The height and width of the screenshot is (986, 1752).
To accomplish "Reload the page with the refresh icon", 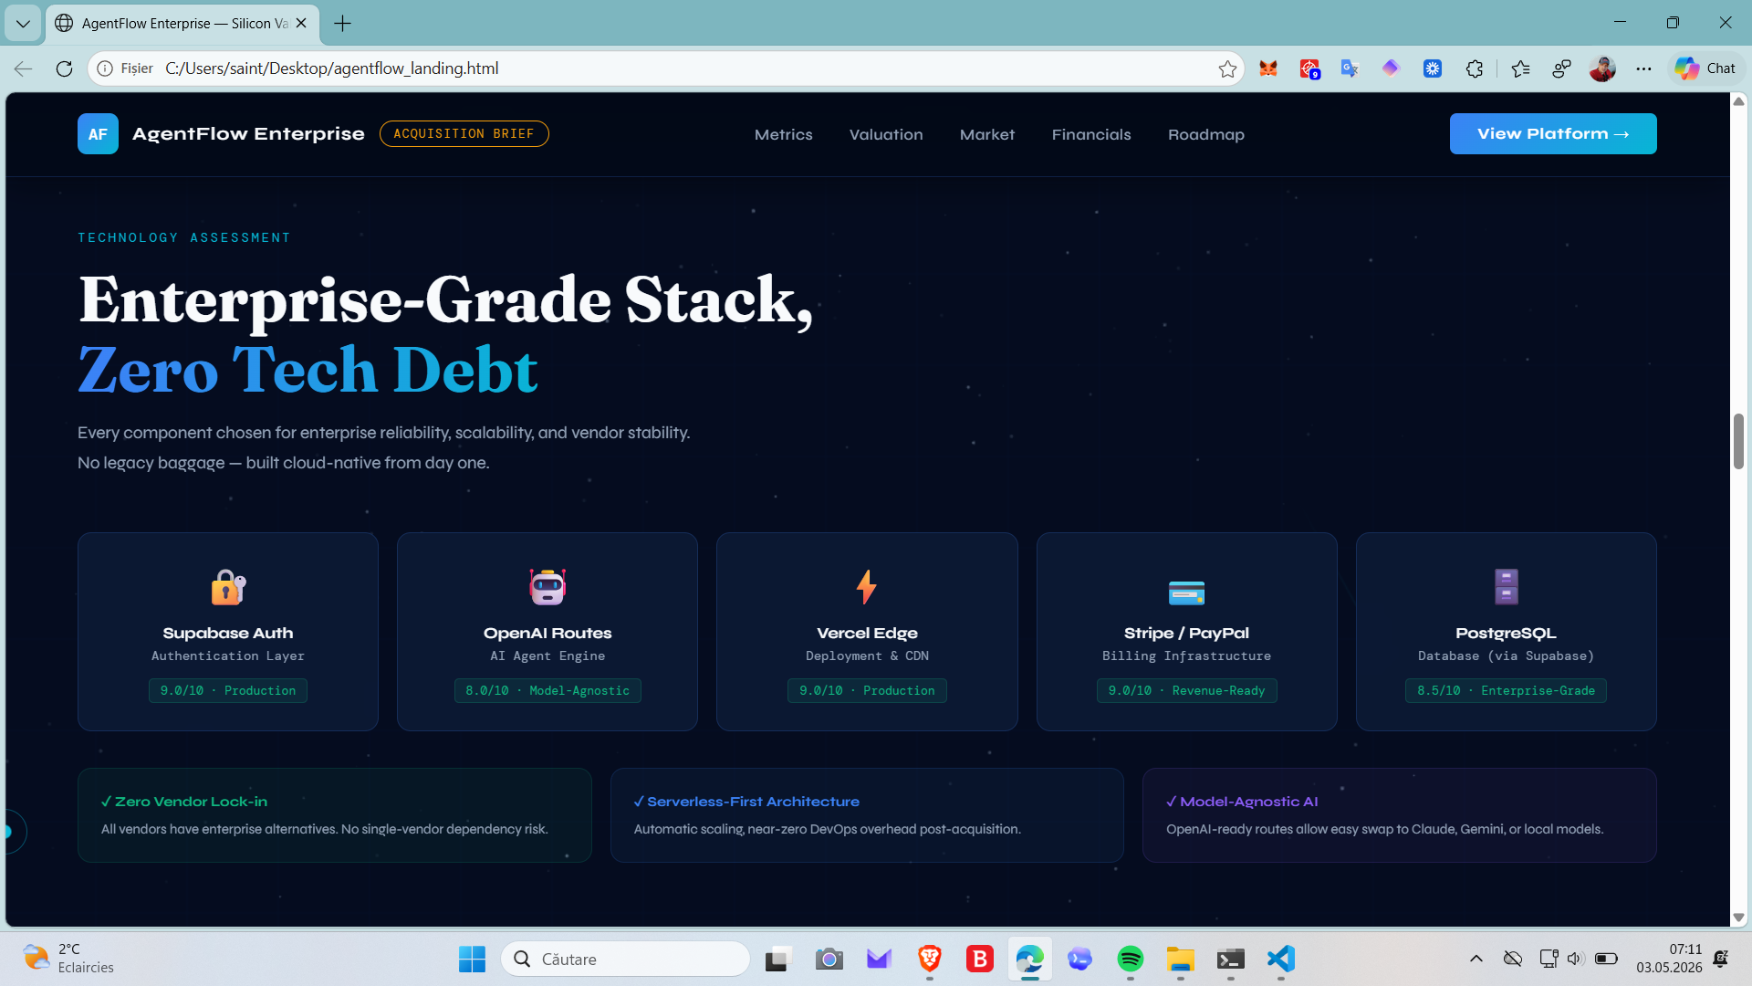I will 64,68.
